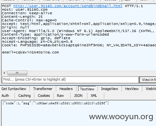Click the "Cache-Control: max-age=0" header line
The width and height of the screenshot is (156, 126).
(x=29, y=20)
